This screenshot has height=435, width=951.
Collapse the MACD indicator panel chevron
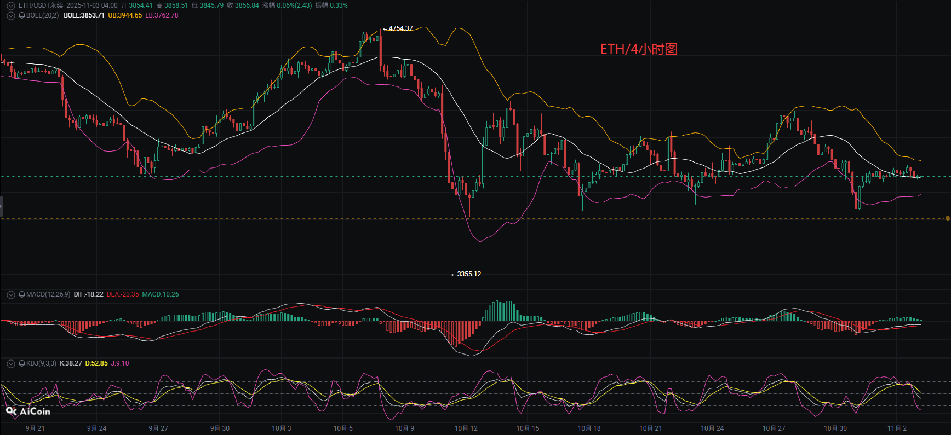[11, 294]
